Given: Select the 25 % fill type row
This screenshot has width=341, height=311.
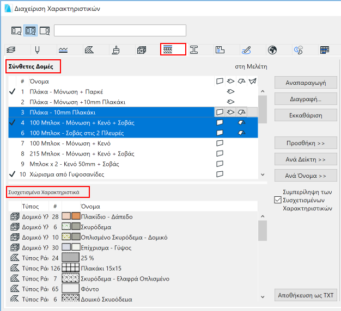Looking at the screenshot, I should click(x=133, y=258).
